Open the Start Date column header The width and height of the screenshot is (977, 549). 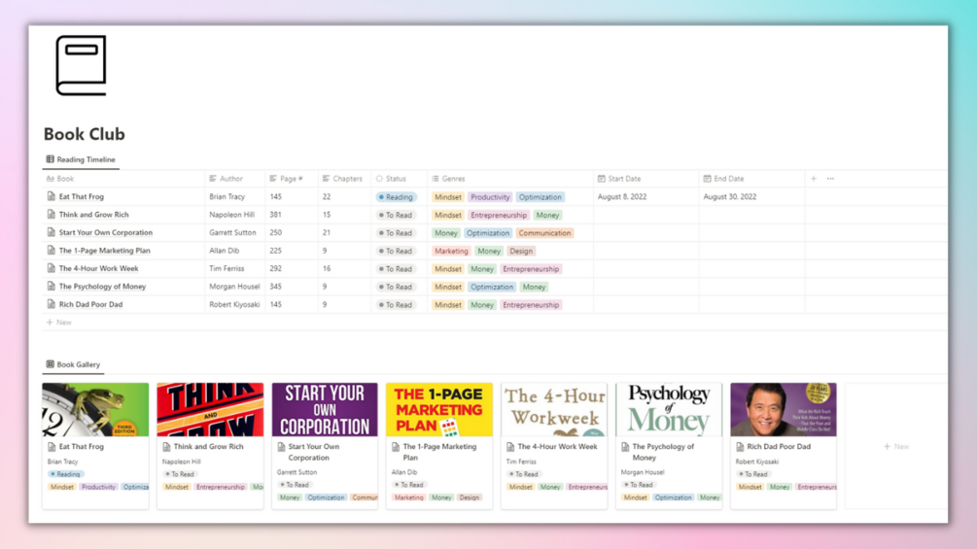[x=618, y=179]
